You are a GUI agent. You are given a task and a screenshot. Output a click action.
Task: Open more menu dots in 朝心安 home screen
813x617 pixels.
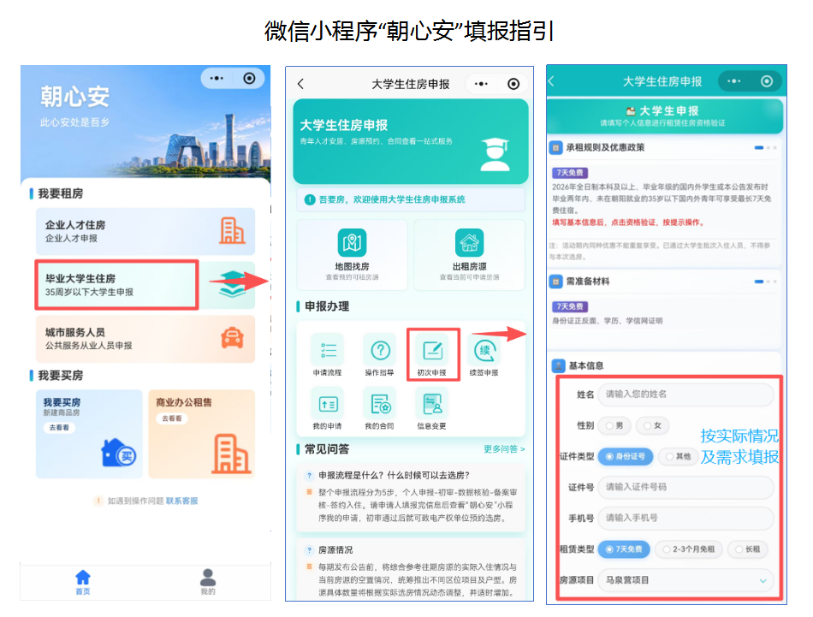[217, 78]
